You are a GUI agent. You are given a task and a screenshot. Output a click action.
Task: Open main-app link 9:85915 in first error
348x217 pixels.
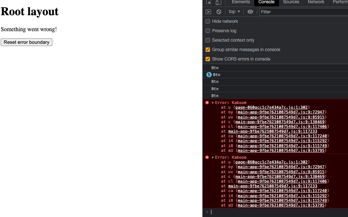pyautogui.click(x=281, y=117)
